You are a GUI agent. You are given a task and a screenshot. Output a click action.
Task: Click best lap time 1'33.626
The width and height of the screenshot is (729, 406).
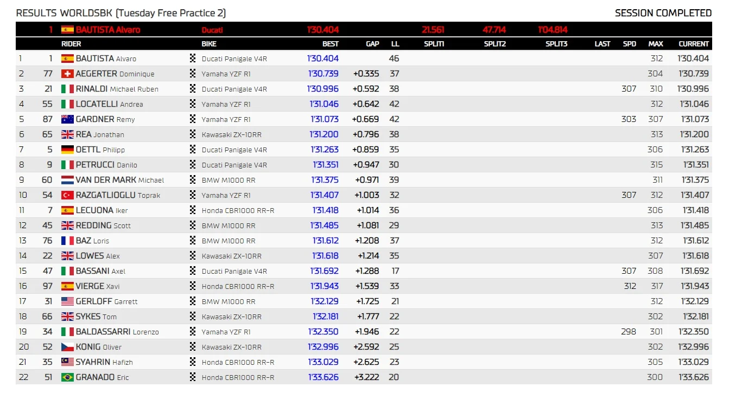coord(324,377)
